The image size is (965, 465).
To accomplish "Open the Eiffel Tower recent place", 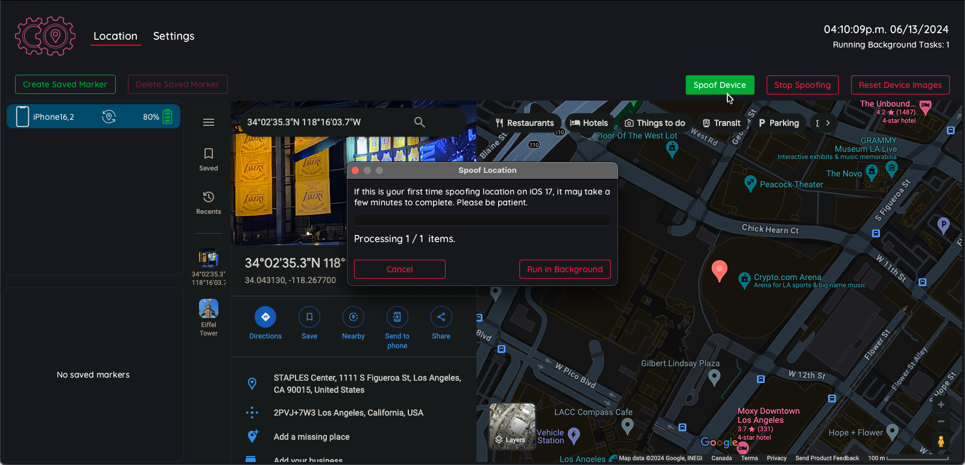I will tap(209, 317).
